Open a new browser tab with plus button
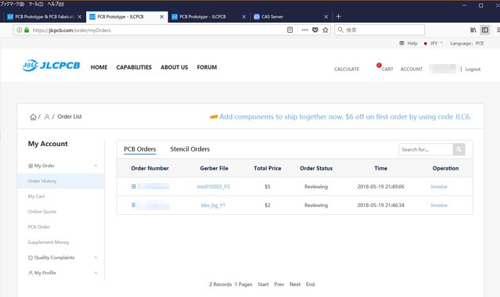500x297 pixels. click(339, 16)
